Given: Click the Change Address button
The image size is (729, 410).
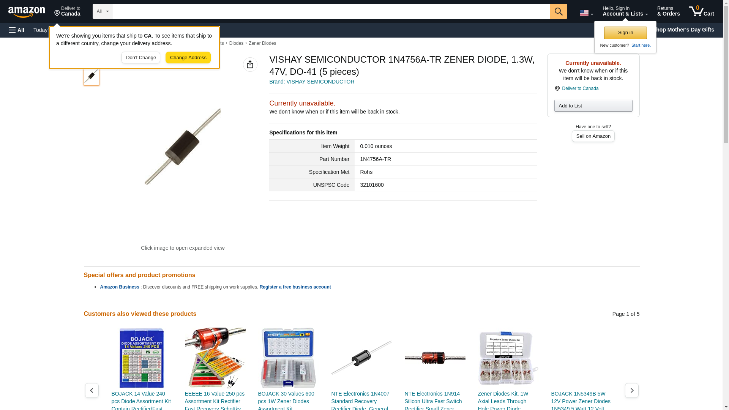Looking at the screenshot, I should pyautogui.click(x=188, y=58).
